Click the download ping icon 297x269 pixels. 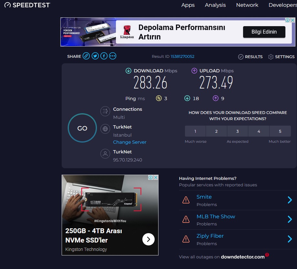point(187,98)
